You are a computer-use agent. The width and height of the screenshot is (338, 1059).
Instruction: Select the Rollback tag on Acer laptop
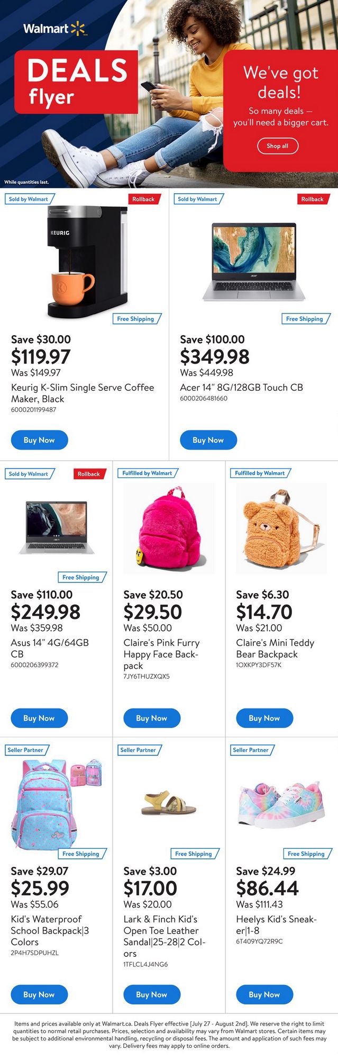point(312,199)
